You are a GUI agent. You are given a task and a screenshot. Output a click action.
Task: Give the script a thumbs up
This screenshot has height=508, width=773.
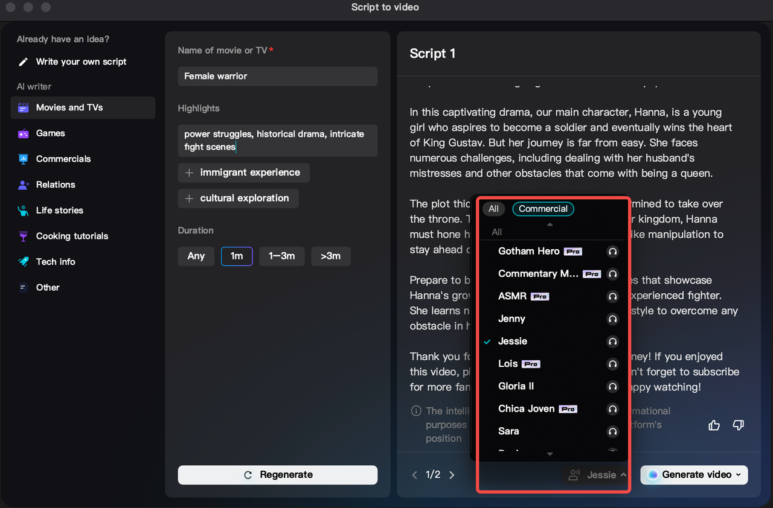[x=714, y=425]
